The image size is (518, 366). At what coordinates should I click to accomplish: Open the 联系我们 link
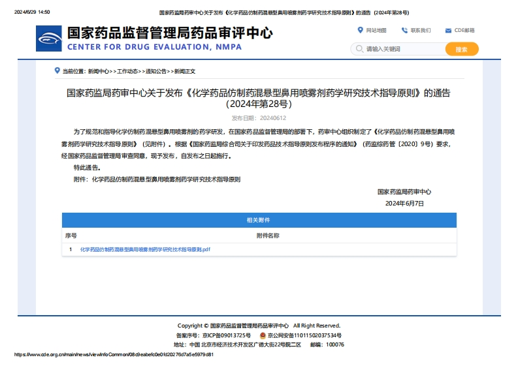click(421, 31)
